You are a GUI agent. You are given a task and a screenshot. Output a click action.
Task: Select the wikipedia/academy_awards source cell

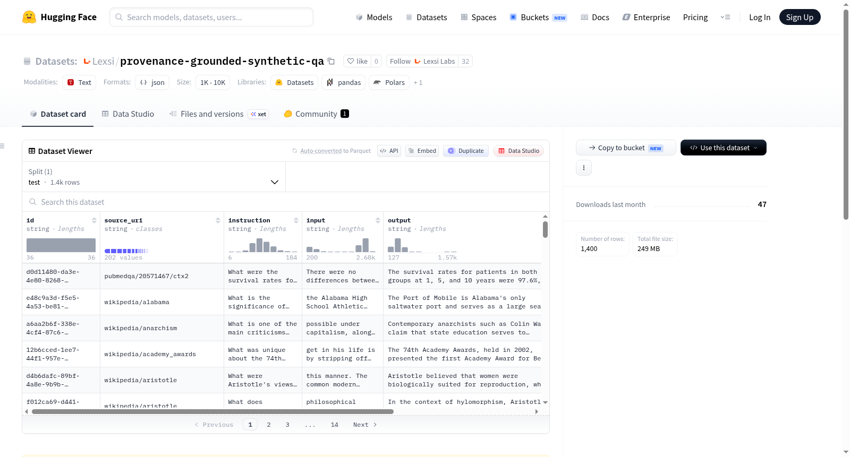click(162, 354)
